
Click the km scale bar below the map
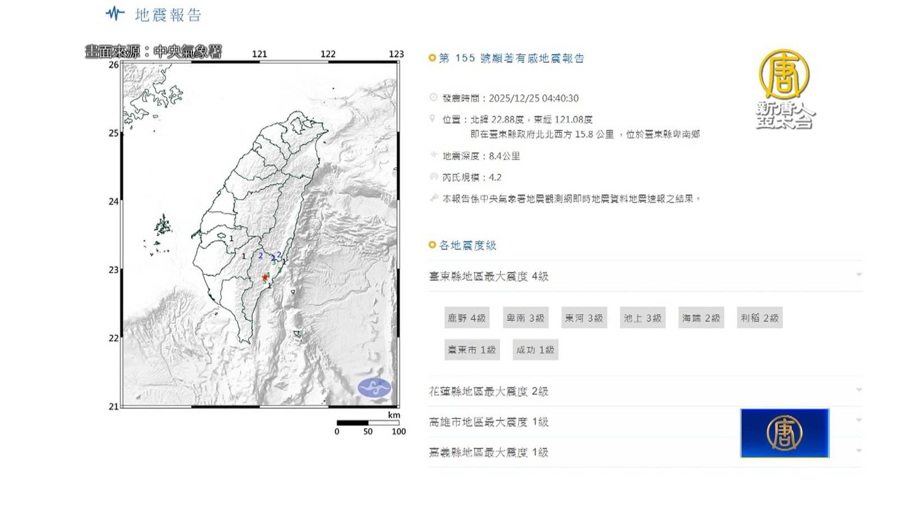pyautogui.click(x=368, y=423)
